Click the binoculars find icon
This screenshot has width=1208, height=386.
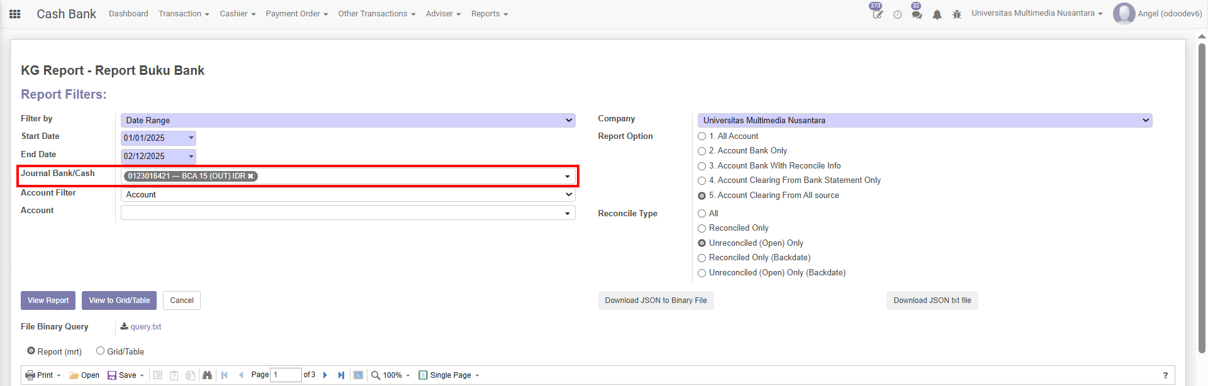pos(207,375)
